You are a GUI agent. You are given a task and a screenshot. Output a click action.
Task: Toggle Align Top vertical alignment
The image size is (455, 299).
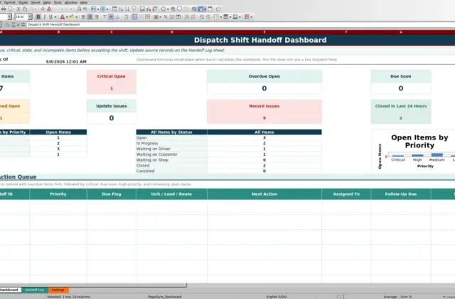pyautogui.click(x=105, y=17)
